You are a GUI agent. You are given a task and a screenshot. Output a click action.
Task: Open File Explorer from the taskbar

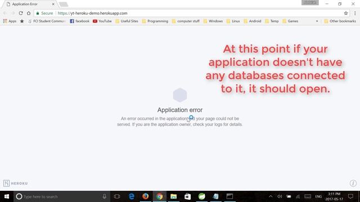click(x=174, y=196)
